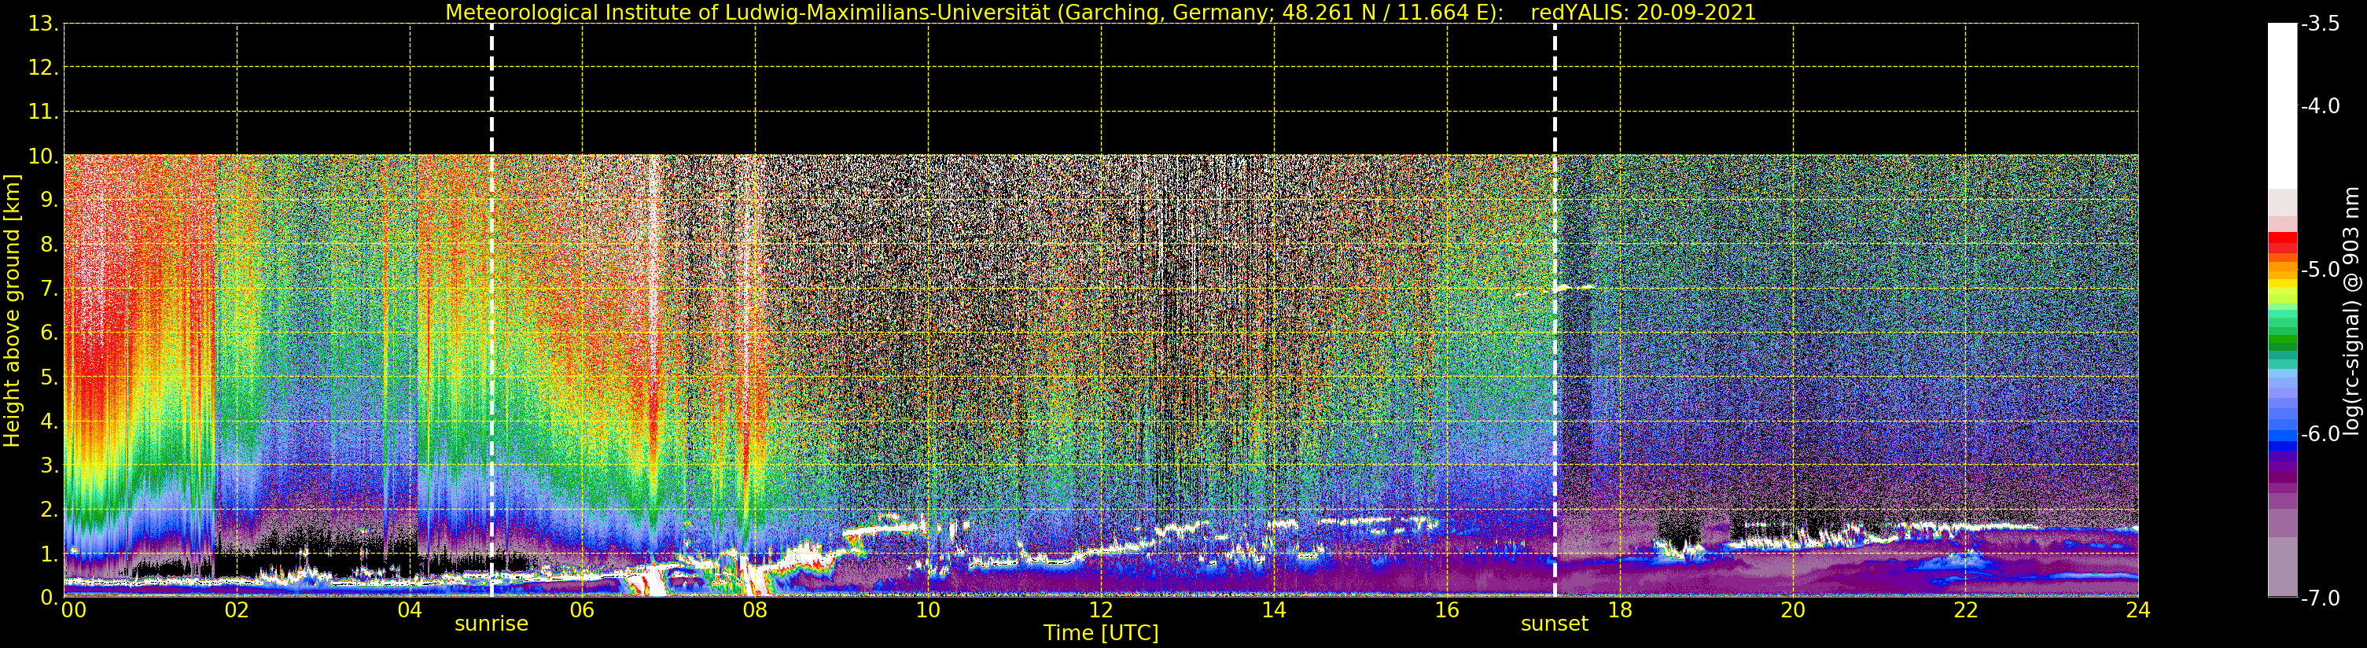Click time-axis tick label "00"
Screen dimensions: 2367x648
coord(73,609)
